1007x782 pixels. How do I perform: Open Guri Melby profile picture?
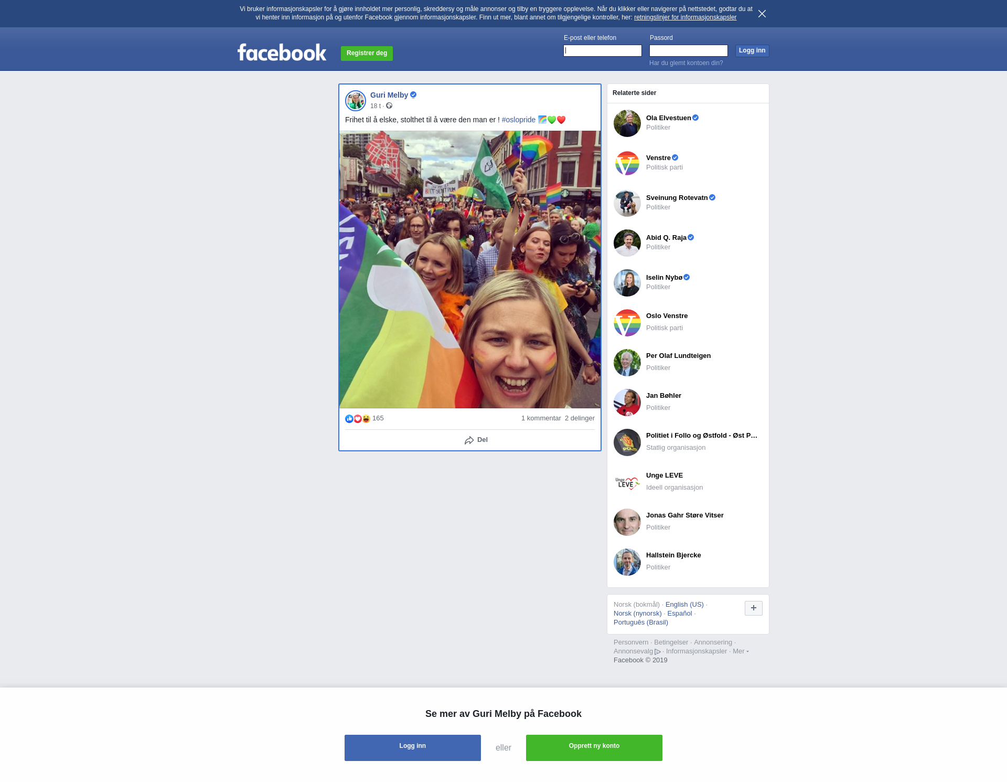point(356,101)
